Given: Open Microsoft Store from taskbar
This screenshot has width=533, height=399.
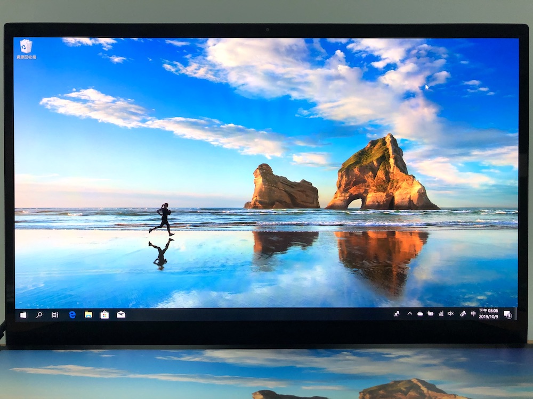Looking at the screenshot, I should tap(104, 315).
